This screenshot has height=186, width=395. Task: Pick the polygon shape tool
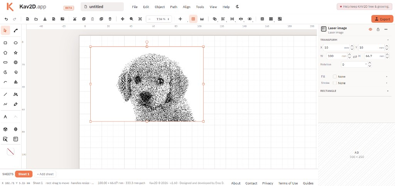pyautogui.click(x=5, y=53)
